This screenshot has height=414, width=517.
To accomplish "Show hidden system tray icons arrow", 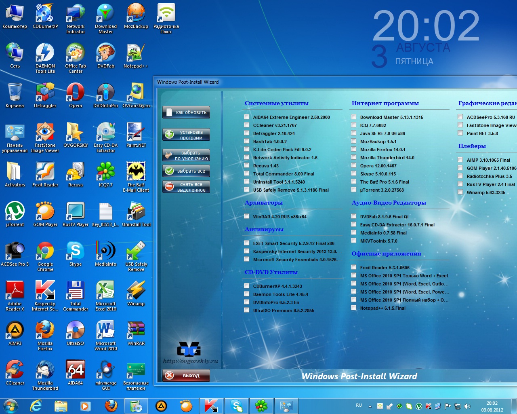I will point(370,406).
